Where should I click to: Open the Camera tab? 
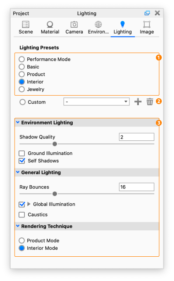(x=74, y=27)
